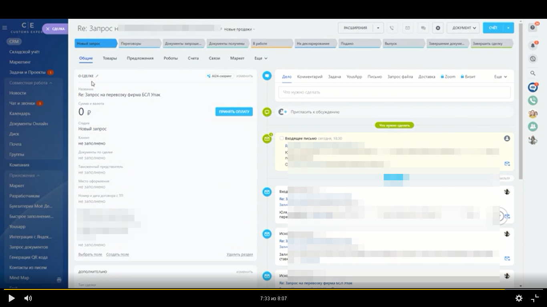Screen dimensions: 547x307
Task: Open the help question mark icon
Action: click(x=533, y=28)
